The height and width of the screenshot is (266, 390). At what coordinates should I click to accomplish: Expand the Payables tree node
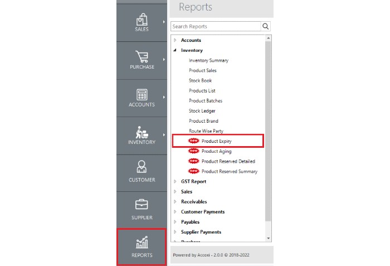[175, 222]
